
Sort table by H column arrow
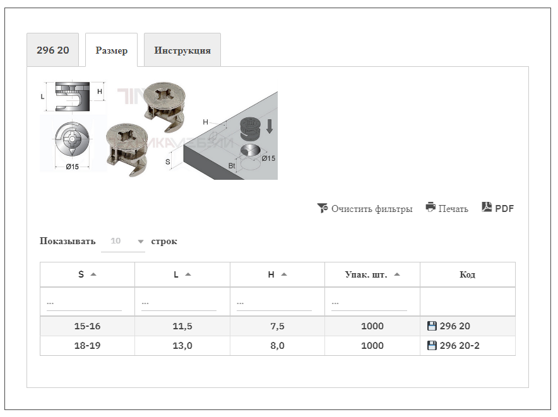tap(283, 274)
